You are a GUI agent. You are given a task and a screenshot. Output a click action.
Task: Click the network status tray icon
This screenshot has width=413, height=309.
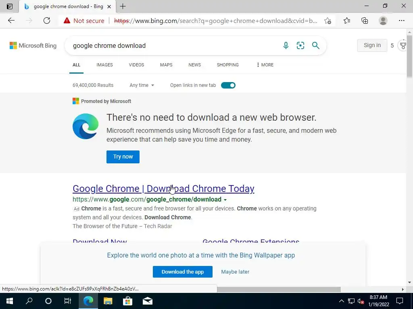(x=351, y=301)
